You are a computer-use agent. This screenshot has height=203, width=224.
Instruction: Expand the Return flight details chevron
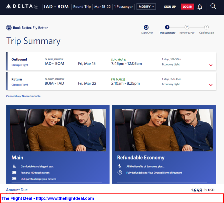point(211,85)
